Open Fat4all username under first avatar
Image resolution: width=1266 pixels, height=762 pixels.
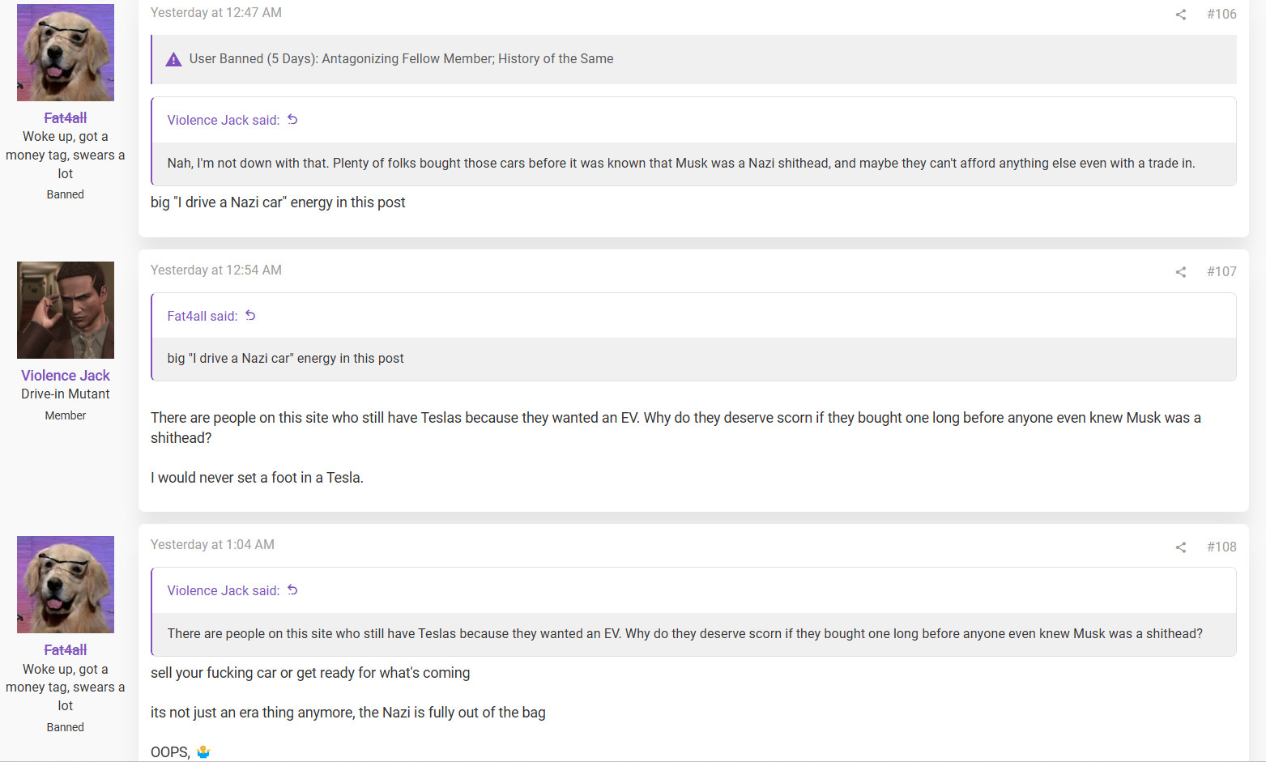tap(66, 118)
